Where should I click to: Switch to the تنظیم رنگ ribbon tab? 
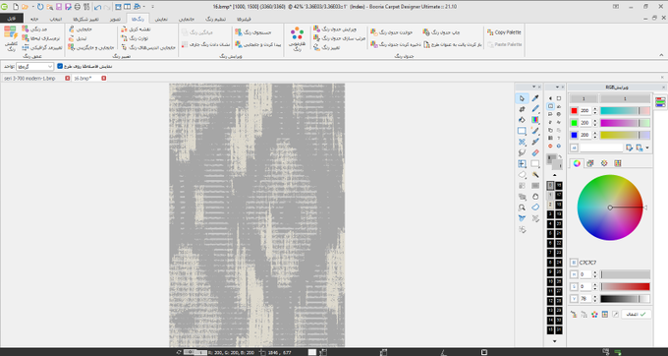coord(215,20)
